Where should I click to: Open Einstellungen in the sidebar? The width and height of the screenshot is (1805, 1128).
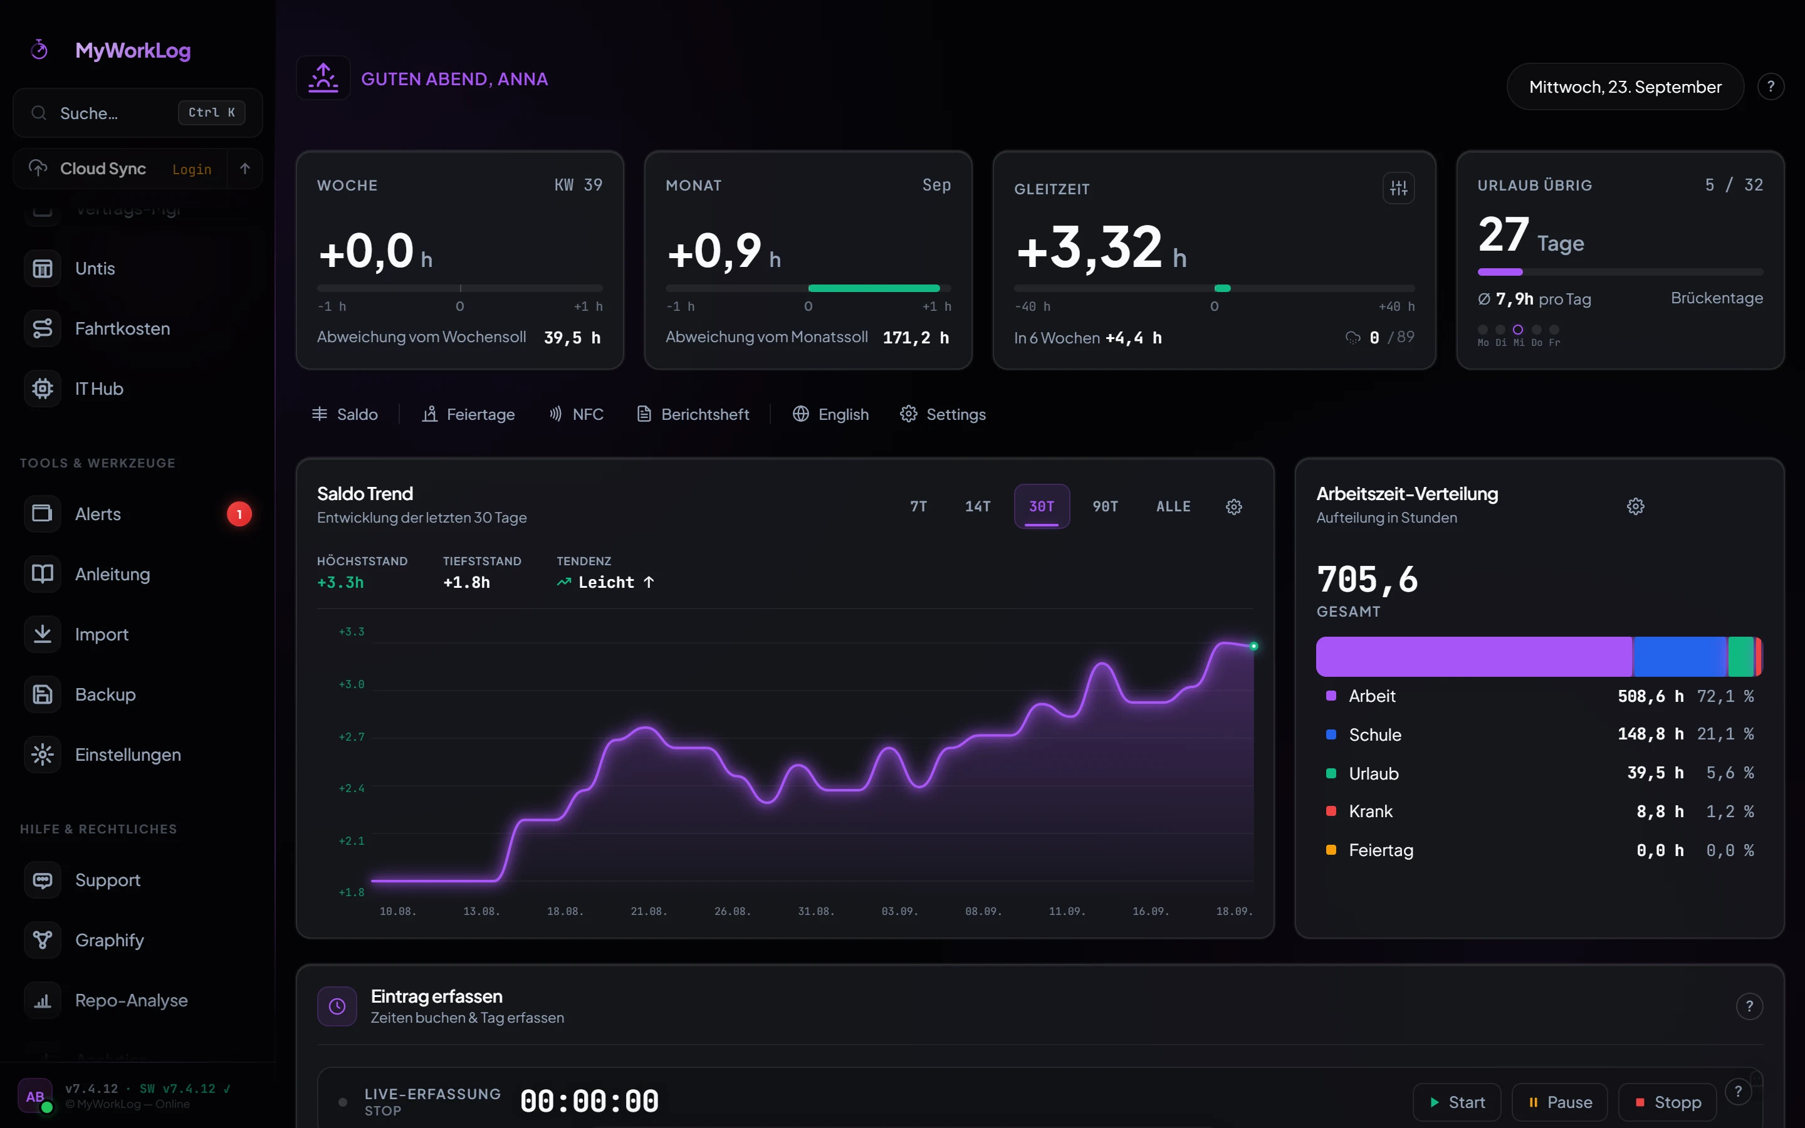[137, 755]
